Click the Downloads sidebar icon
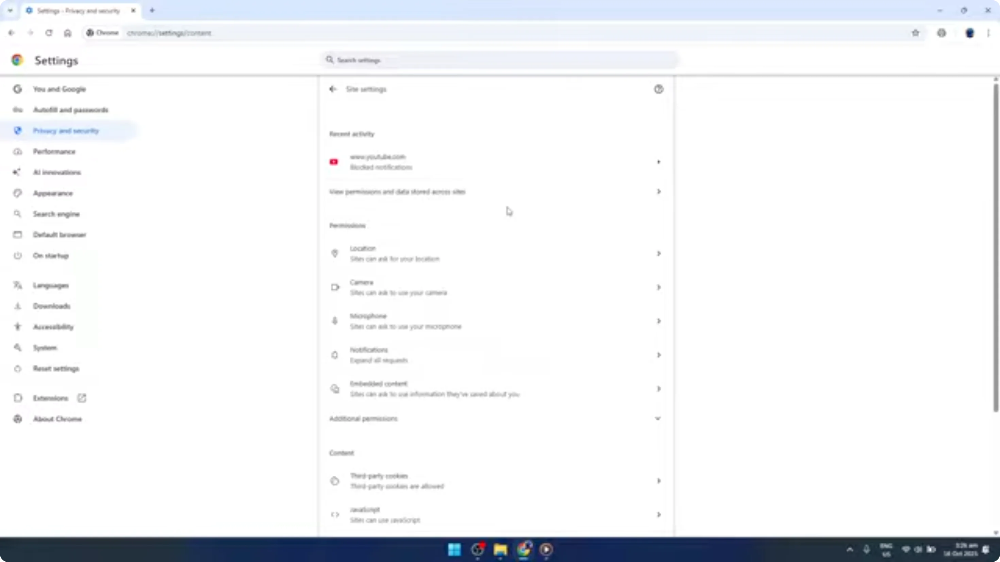 [x=17, y=306]
